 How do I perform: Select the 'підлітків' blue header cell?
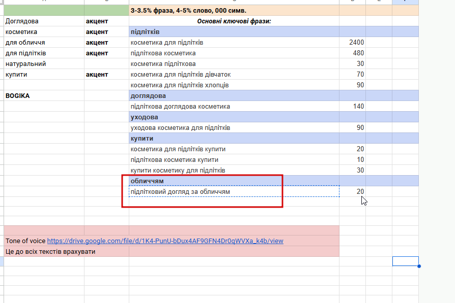click(x=234, y=32)
